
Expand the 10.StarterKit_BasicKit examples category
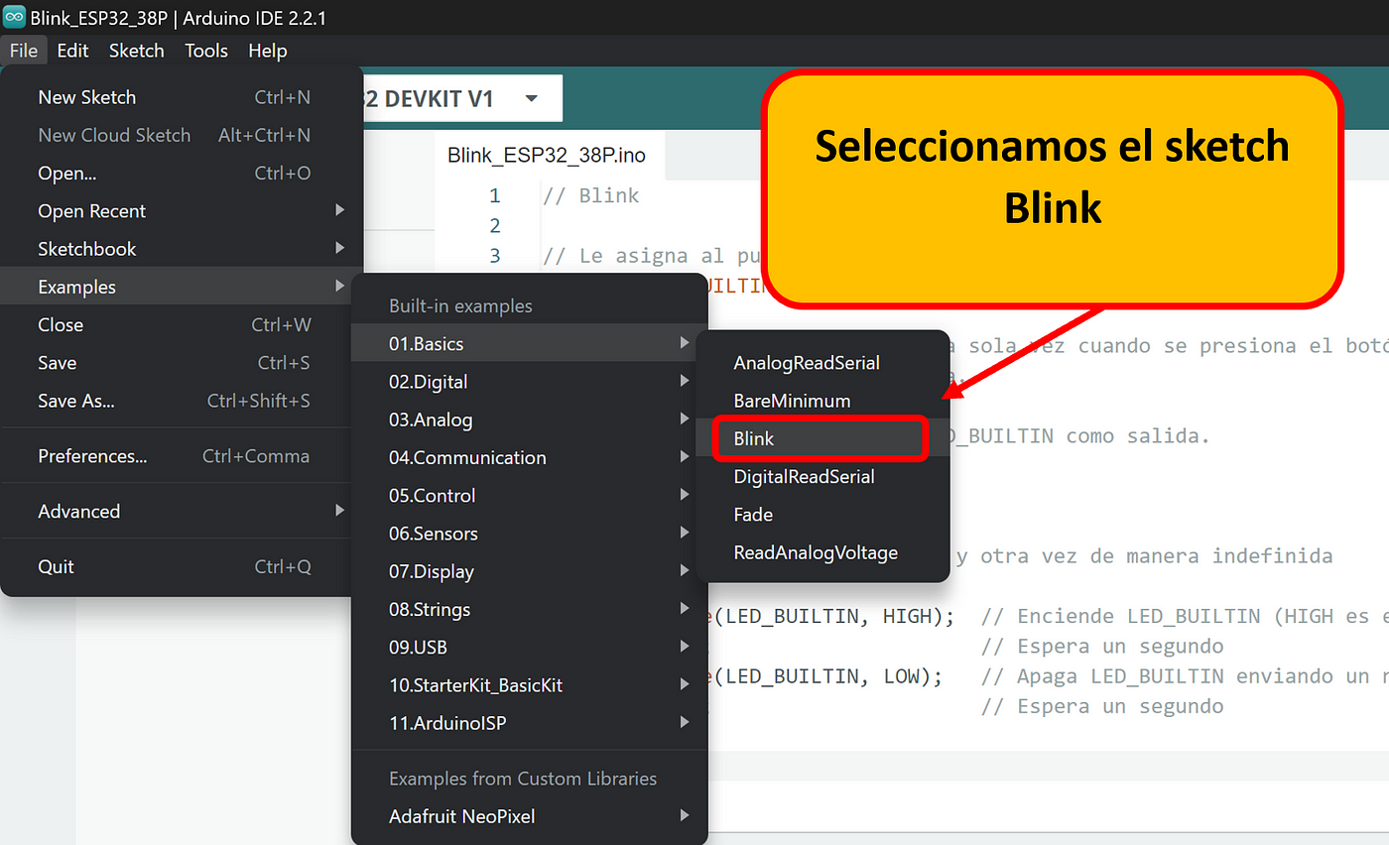coord(530,685)
